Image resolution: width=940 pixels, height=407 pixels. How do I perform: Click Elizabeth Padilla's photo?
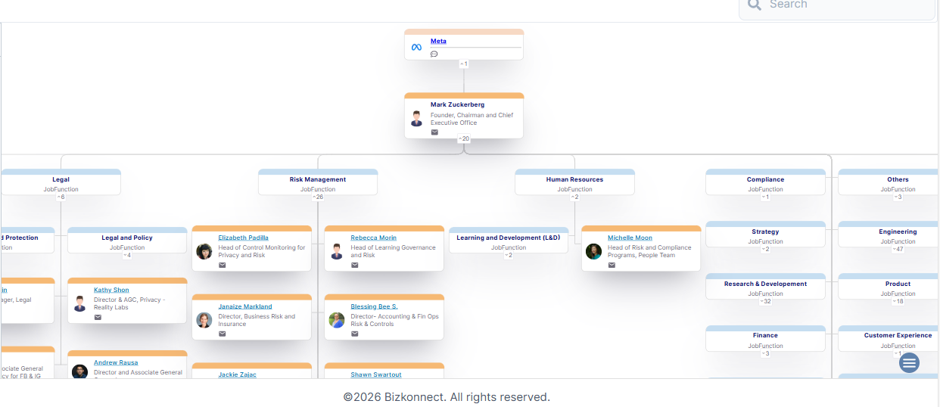204,251
